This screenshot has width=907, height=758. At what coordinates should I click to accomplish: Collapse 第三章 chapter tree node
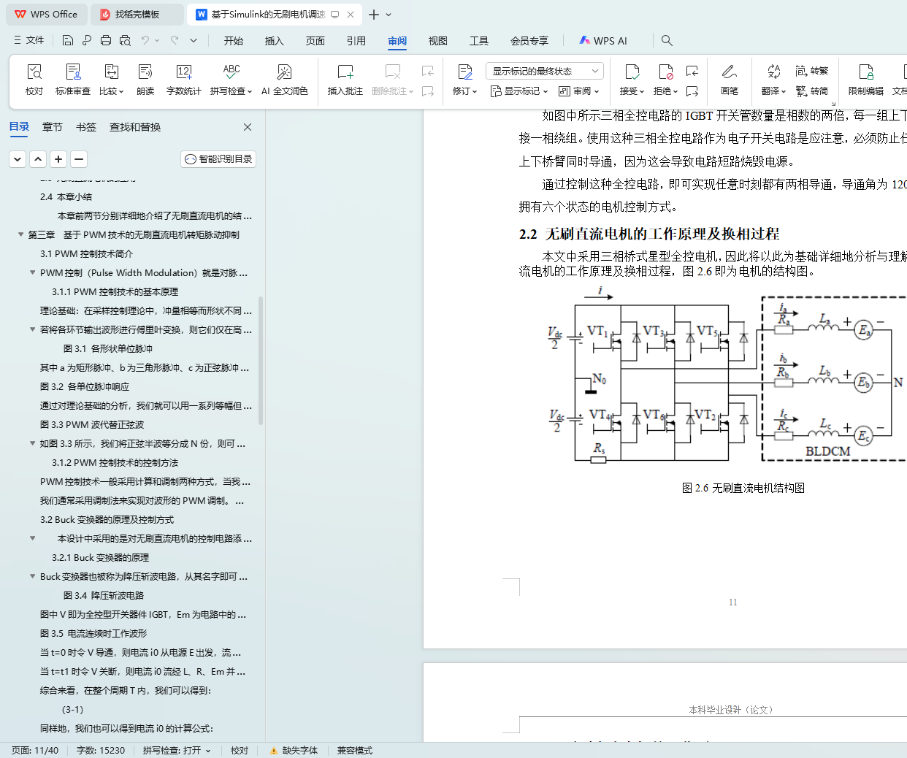20,234
